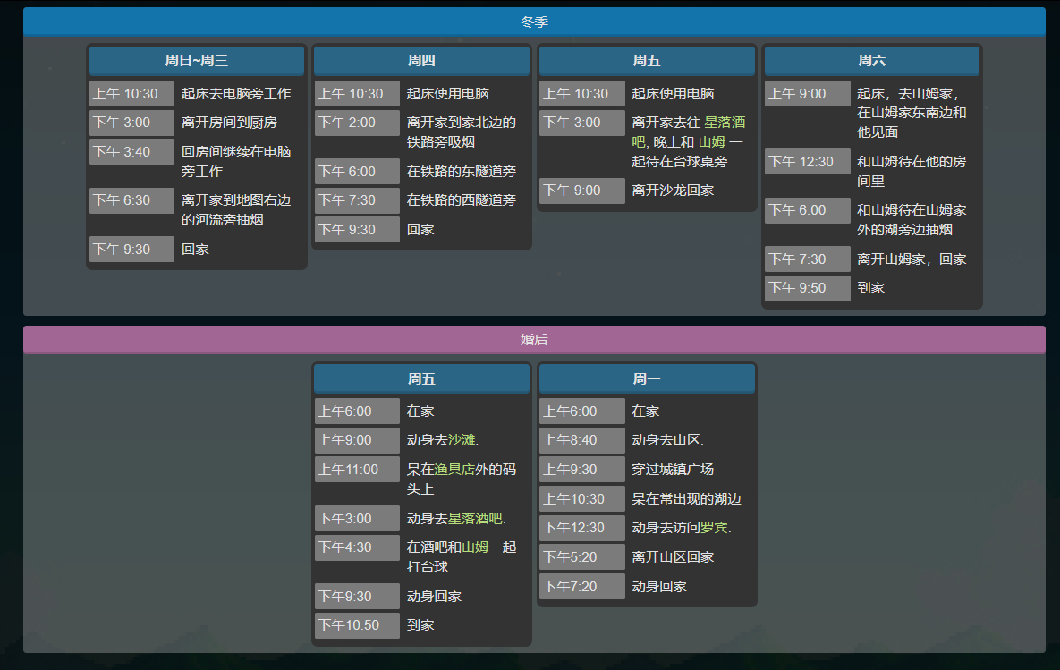Click the 上午11:00 time cell
Screen dimensions: 1060x670
[x=357, y=470]
